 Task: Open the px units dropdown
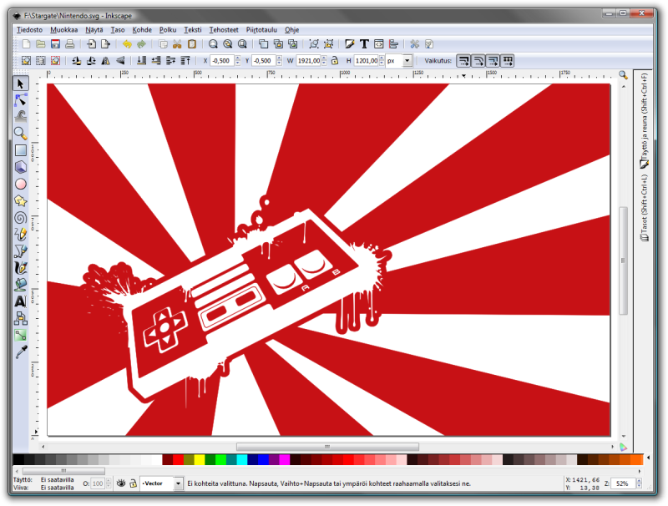click(x=407, y=61)
